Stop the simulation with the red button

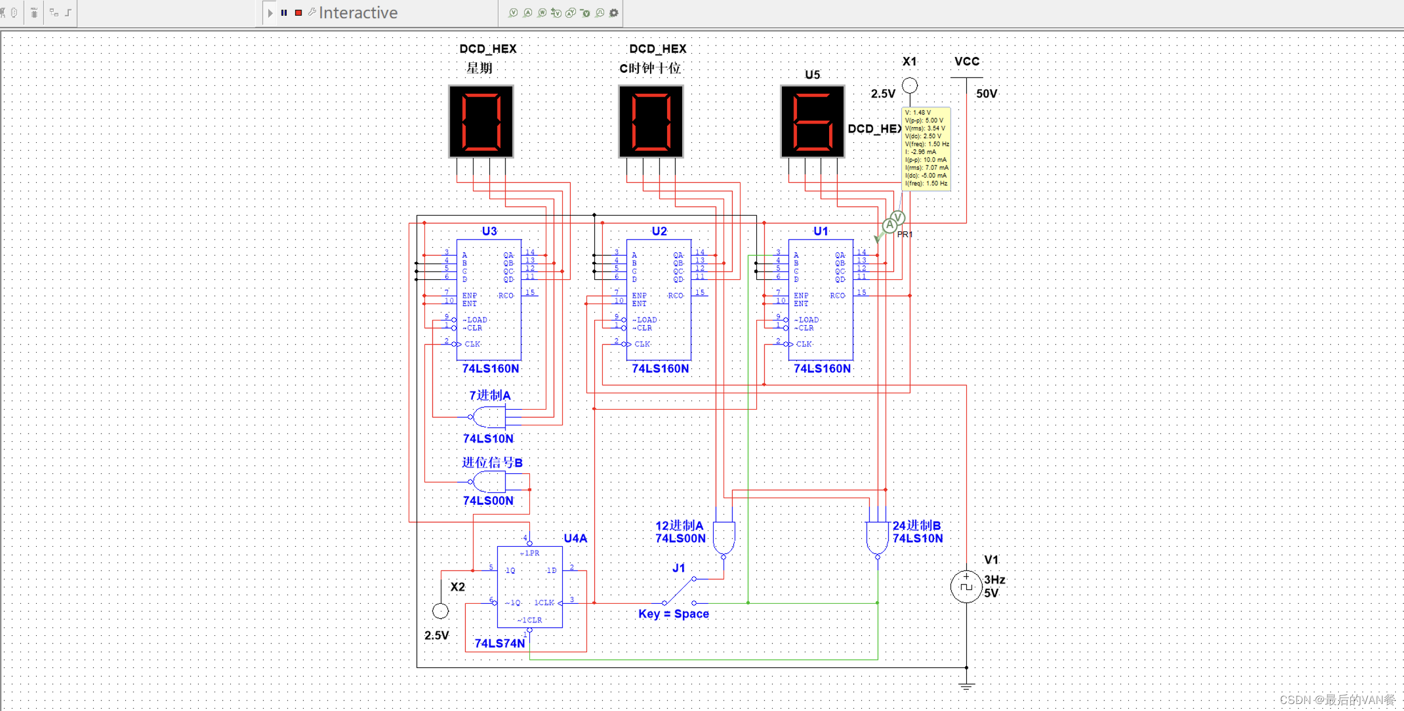[x=299, y=13]
